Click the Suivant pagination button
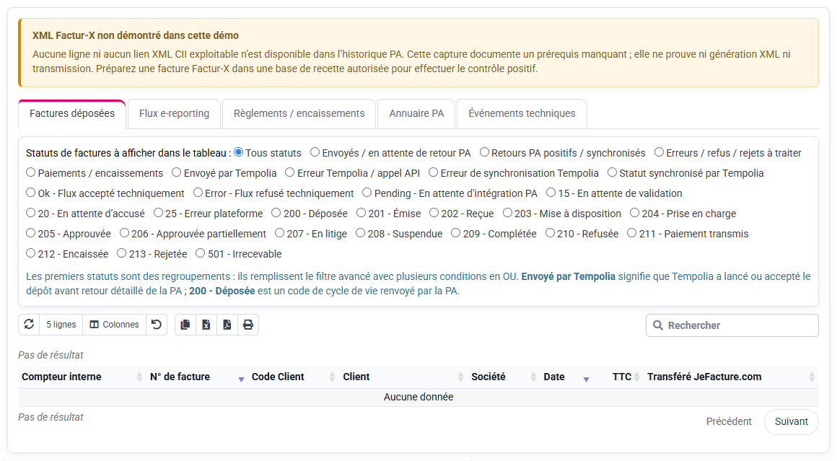This screenshot has width=837, height=461. coord(791,421)
